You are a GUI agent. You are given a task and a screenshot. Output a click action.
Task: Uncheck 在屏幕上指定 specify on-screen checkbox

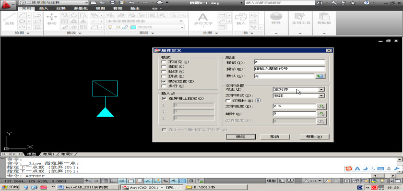pos(164,98)
